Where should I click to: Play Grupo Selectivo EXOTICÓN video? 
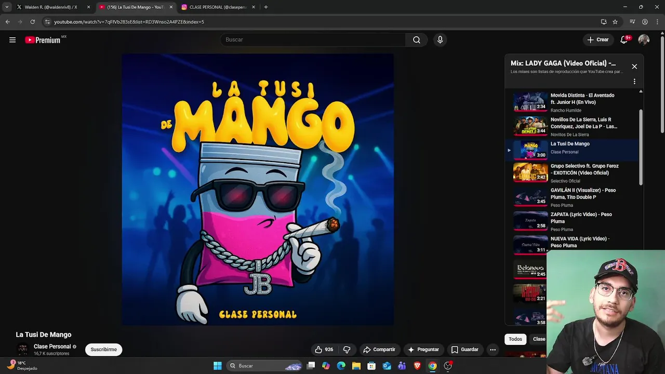(x=571, y=173)
